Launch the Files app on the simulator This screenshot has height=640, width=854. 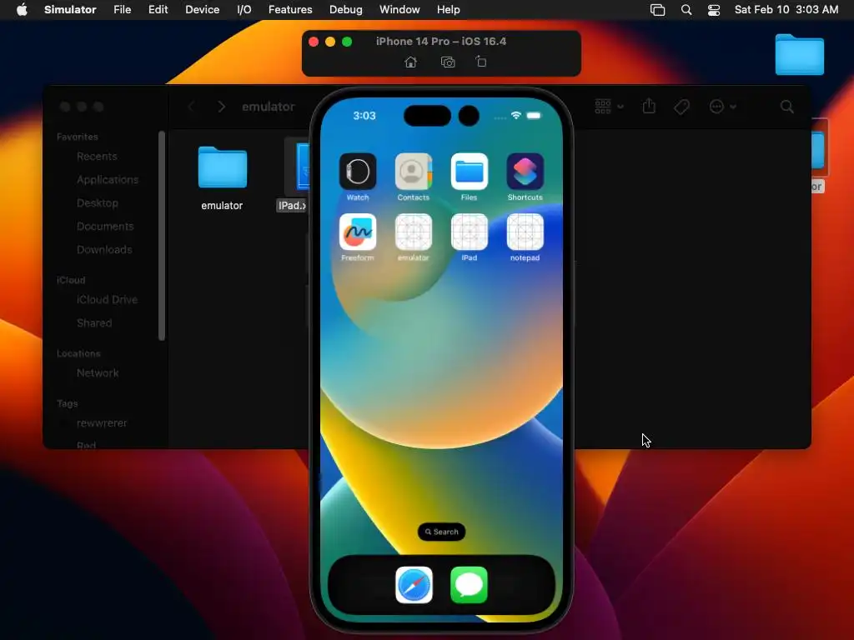click(x=469, y=172)
